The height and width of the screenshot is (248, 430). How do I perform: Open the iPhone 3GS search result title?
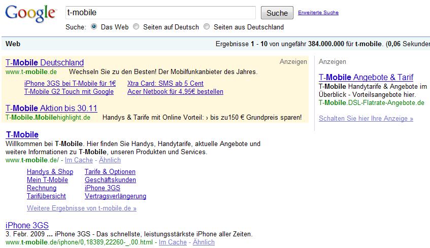(x=27, y=225)
